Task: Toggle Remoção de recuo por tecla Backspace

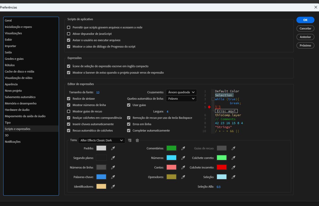Action: 129,118
